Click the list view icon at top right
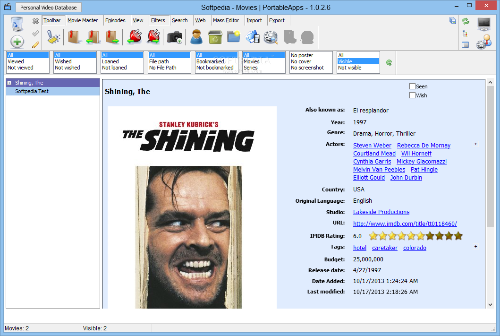Viewport: 500px width, 336px height. (x=465, y=45)
